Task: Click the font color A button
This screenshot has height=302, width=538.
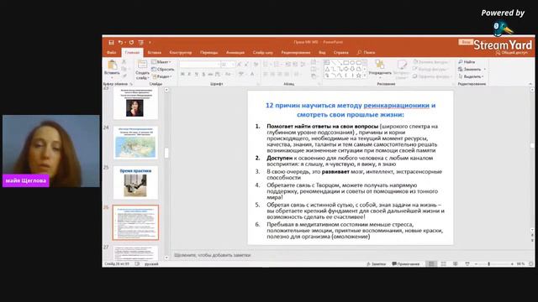Action: [x=252, y=74]
